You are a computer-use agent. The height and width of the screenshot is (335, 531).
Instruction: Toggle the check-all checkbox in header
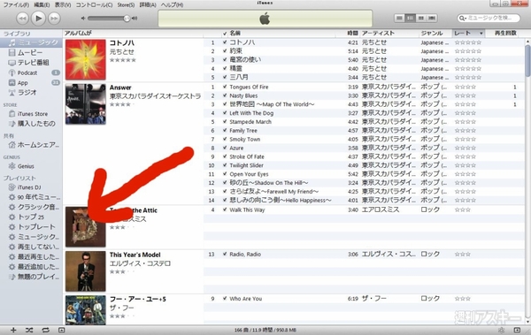click(225, 34)
